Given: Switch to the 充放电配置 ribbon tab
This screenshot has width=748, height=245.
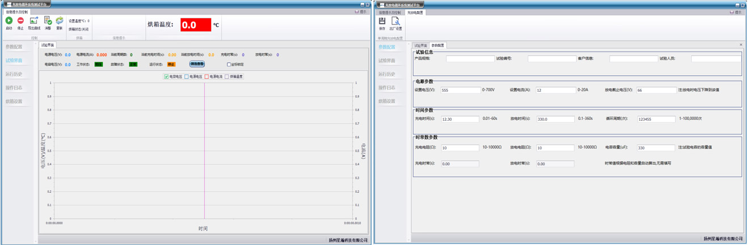Looking at the screenshot, I should pos(415,12).
